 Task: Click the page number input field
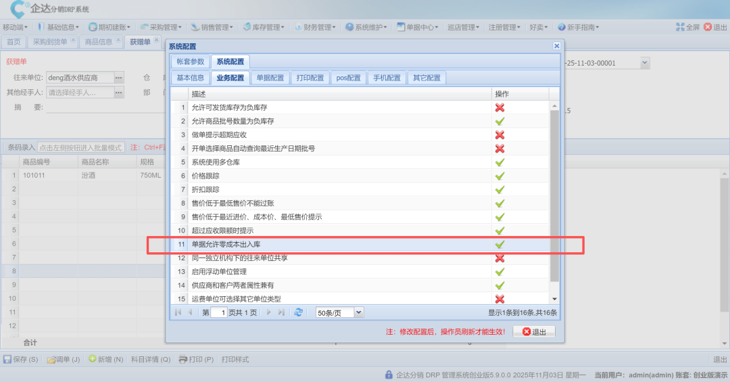[219, 312]
